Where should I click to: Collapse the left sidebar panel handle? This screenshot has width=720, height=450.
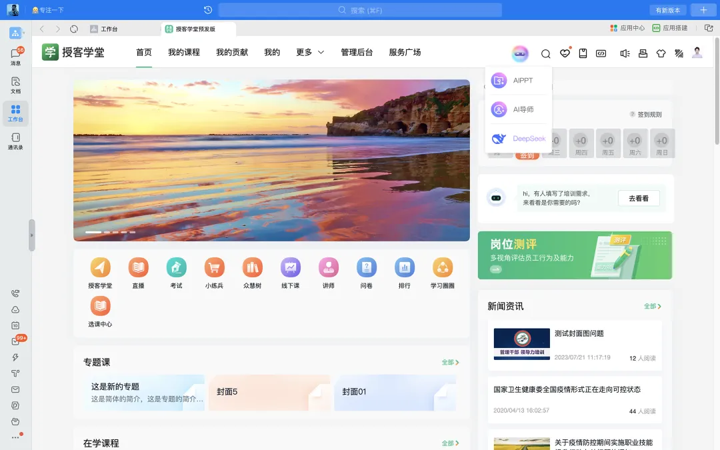coord(31,235)
